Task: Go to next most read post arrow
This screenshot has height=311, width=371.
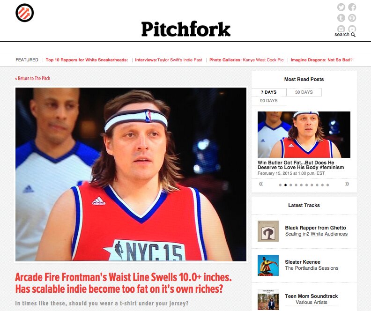Action: (347, 184)
